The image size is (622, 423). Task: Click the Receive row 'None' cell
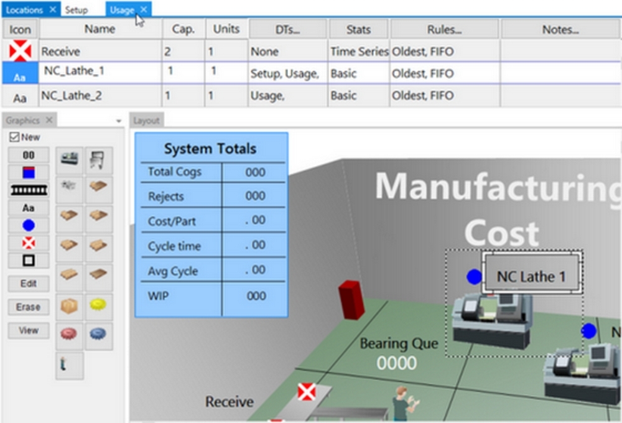pyautogui.click(x=288, y=51)
